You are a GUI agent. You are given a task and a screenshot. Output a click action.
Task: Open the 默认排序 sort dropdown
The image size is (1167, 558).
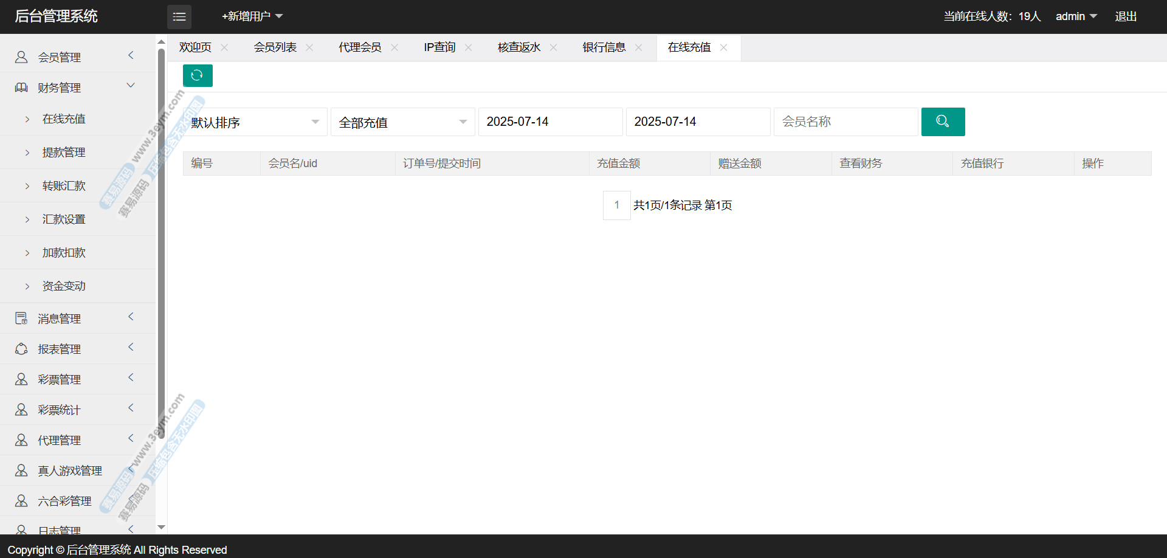[255, 122]
